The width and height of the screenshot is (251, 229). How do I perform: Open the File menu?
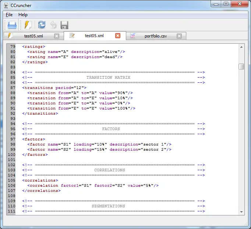[9, 15]
